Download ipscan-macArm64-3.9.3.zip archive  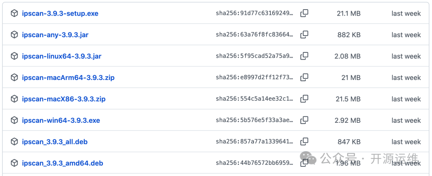(x=68, y=78)
